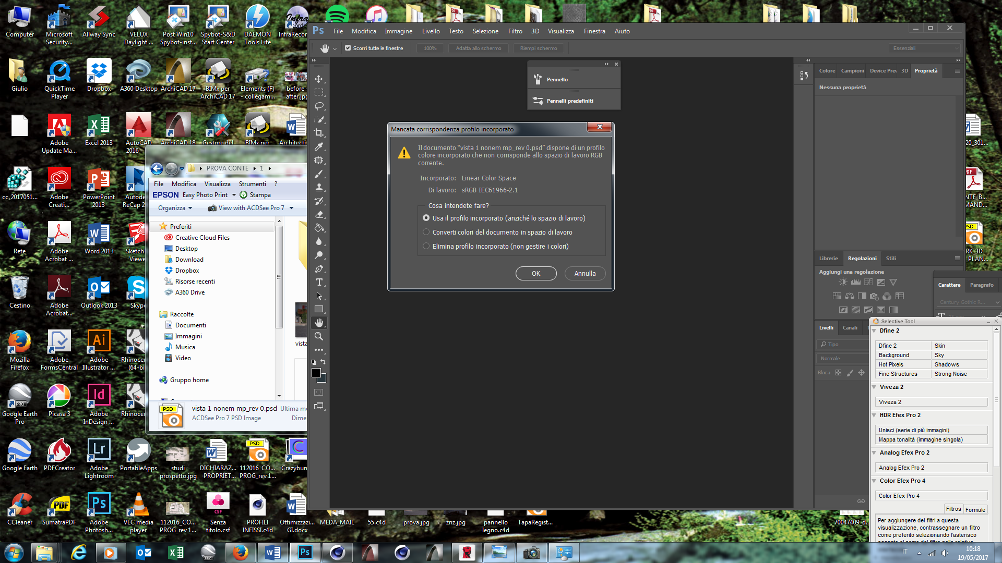
Task: Click the foreground color swatch
Action: (316, 372)
